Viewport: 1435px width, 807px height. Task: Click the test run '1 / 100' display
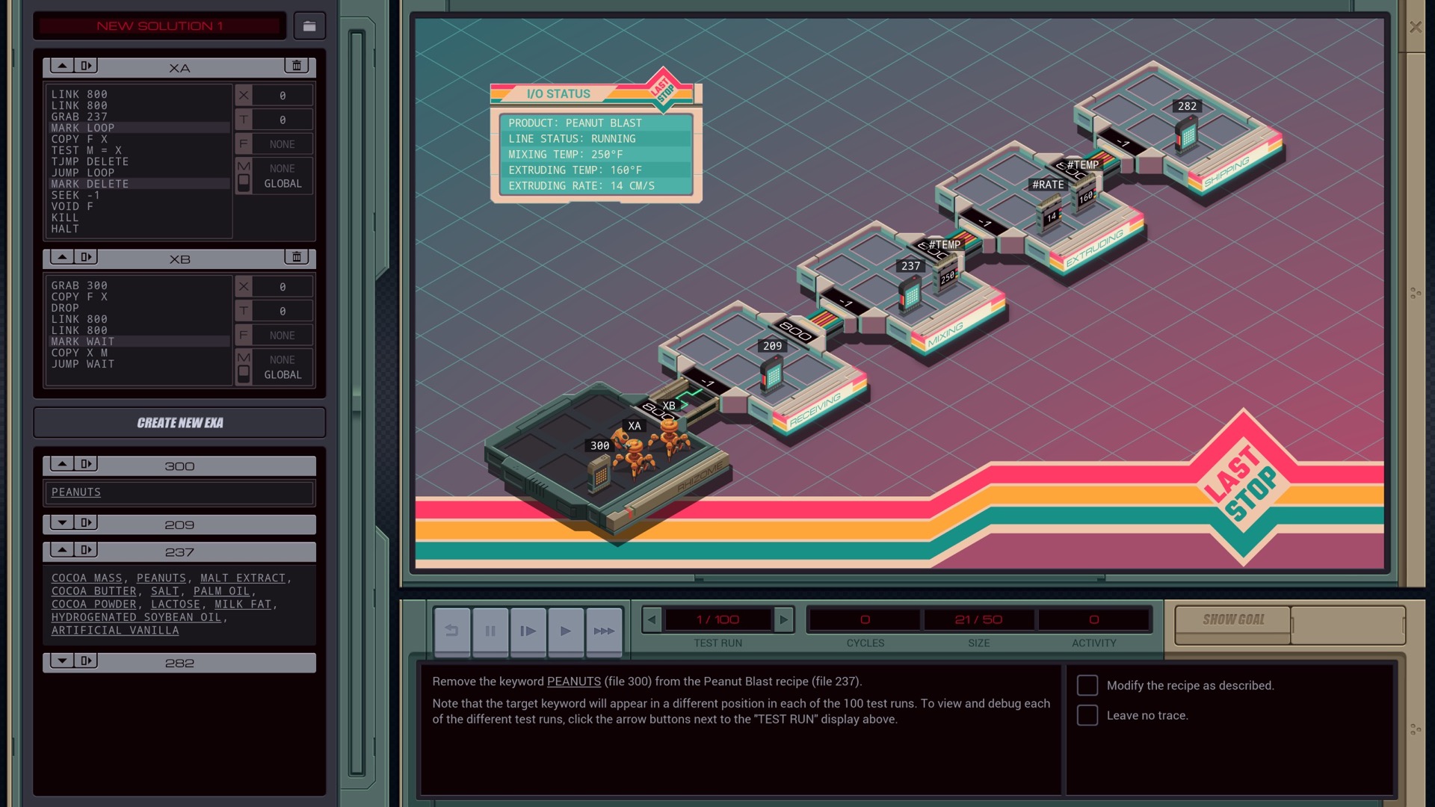pyautogui.click(x=717, y=619)
